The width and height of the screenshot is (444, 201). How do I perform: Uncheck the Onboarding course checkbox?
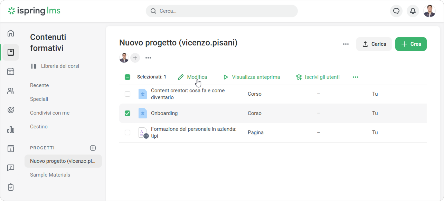[127, 113]
